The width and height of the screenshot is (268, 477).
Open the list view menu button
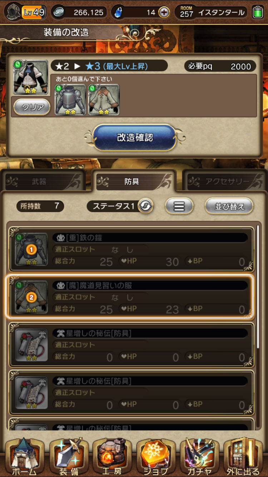tap(179, 206)
